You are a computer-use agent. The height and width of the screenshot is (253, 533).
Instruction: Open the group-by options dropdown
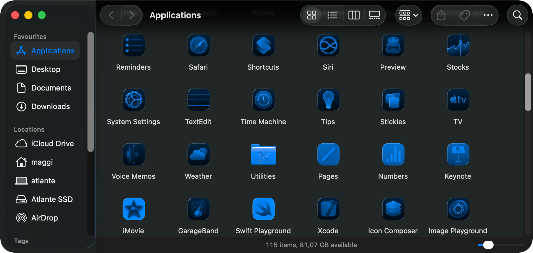409,15
